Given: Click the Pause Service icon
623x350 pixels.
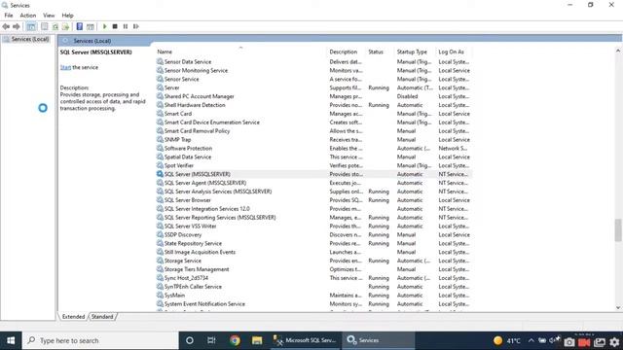Looking at the screenshot, I should click(126, 26).
